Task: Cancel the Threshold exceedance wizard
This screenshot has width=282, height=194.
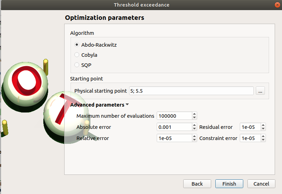Action: point(261,184)
